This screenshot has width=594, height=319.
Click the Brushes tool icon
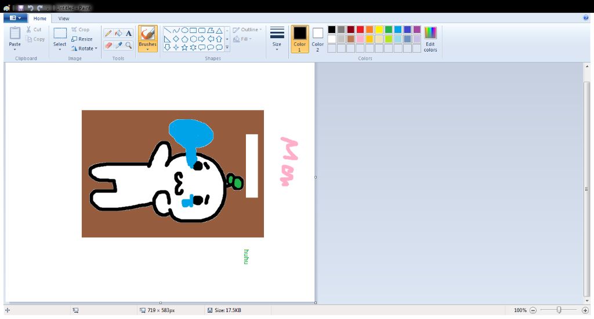point(147,33)
